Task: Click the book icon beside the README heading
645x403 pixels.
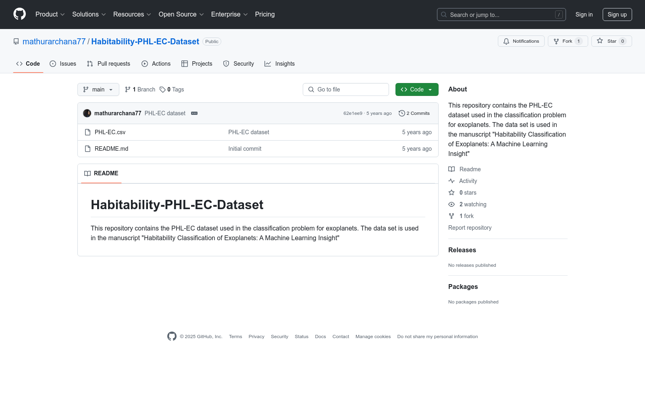Action: (x=87, y=173)
